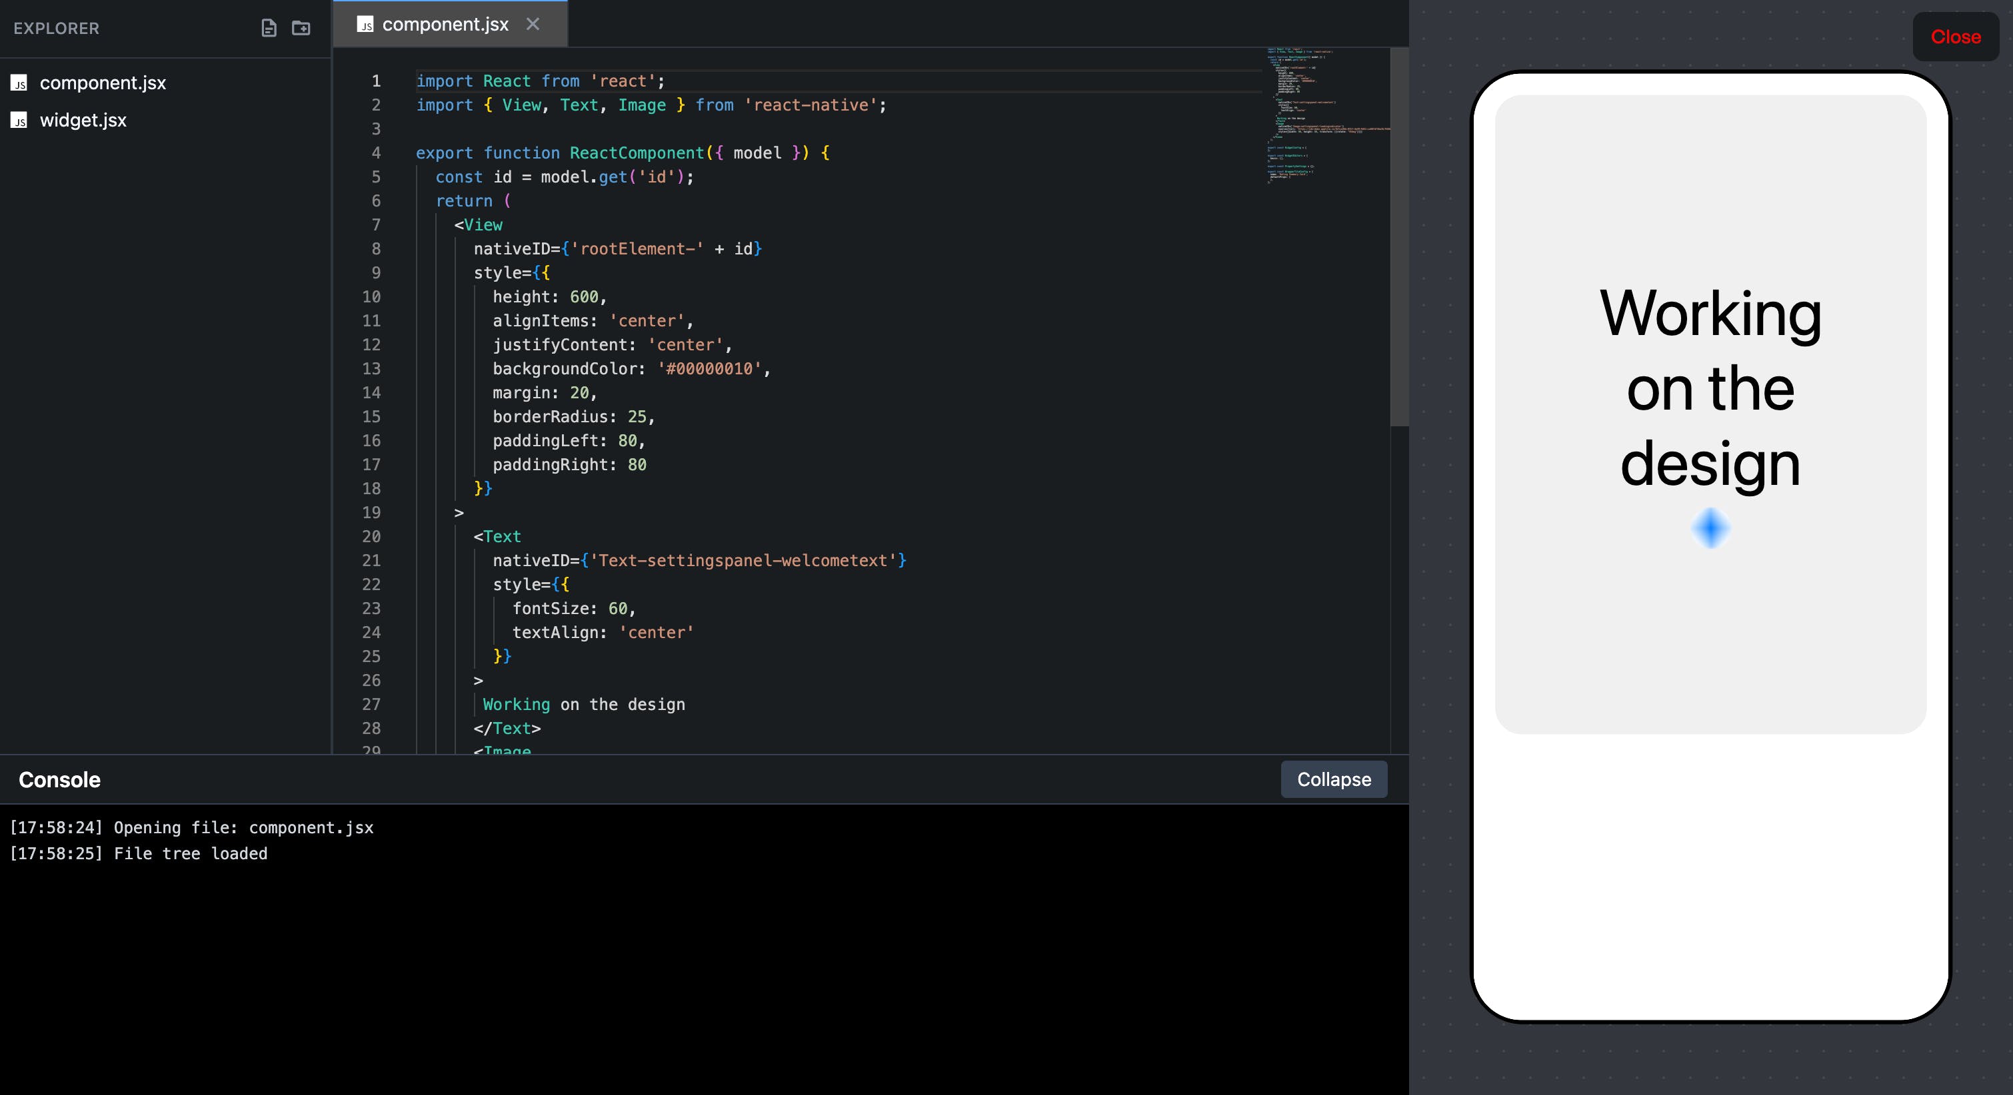Click the New Folder icon in Explorer

point(301,28)
